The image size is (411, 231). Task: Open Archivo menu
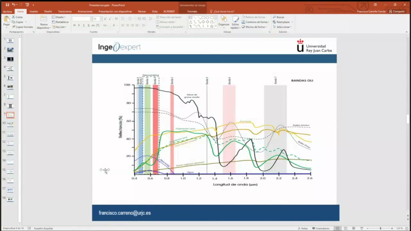click(7, 12)
